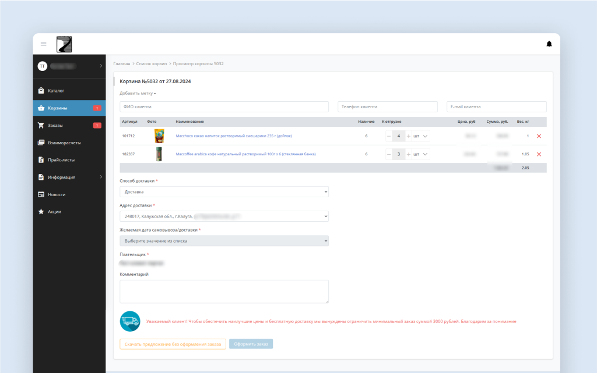The image size is (597, 373).
Task: Expand the user profile chevron
Action: coord(101,66)
